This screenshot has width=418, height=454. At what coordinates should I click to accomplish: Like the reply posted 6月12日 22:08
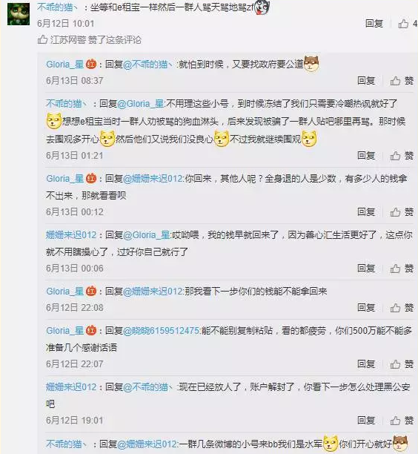(402, 308)
